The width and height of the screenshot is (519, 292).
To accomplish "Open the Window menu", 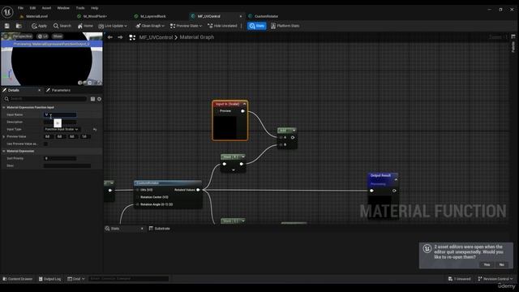I will tap(63, 8).
